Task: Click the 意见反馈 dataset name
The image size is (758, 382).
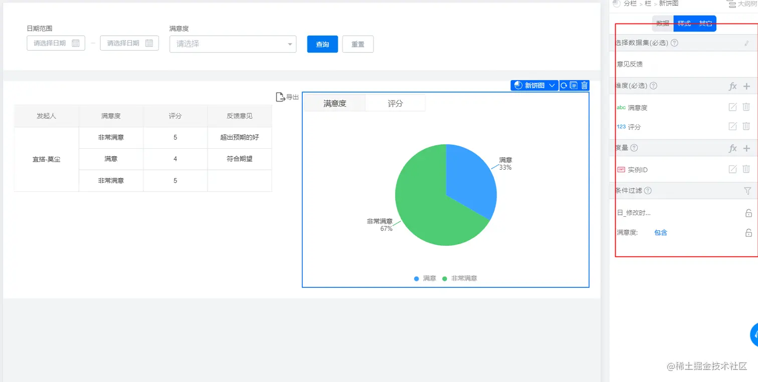Action: click(x=630, y=64)
